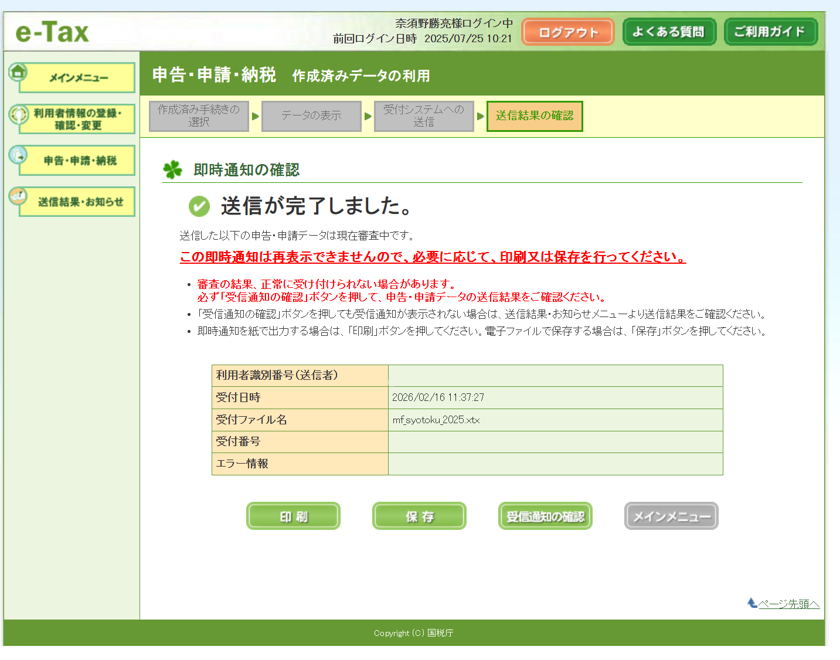Select the 作成済み手続きの選択 step
The height and width of the screenshot is (660, 840).
(199, 116)
